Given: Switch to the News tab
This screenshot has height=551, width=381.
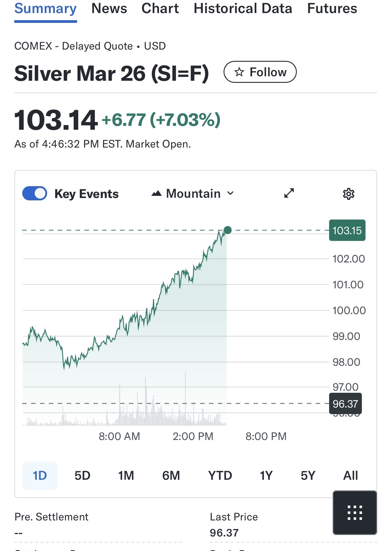Looking at the screenshot, I should click(109, 9).
